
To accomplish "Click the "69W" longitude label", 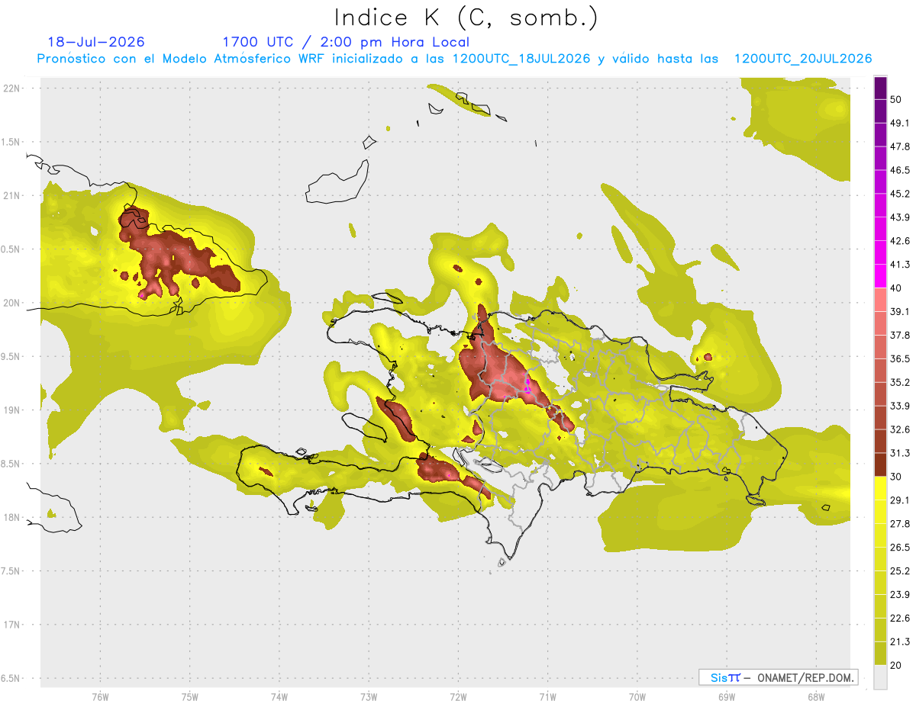I will [x=727, y=696].
